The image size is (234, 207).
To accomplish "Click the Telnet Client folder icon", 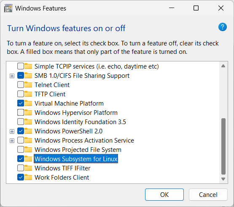I will [x=28, y=85].
